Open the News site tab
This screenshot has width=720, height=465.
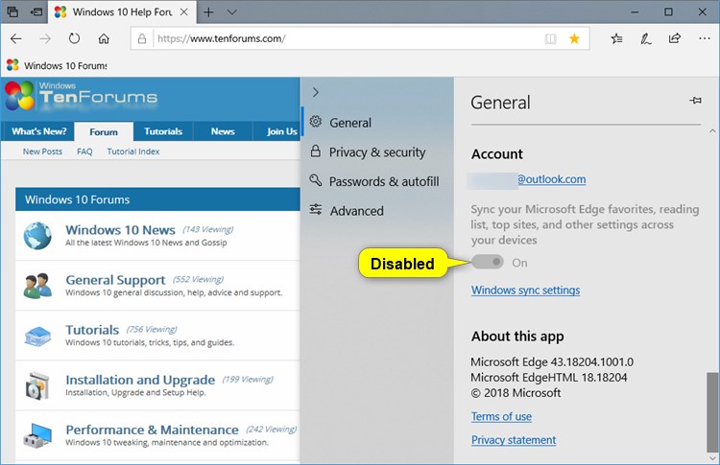tap(223, 131)
